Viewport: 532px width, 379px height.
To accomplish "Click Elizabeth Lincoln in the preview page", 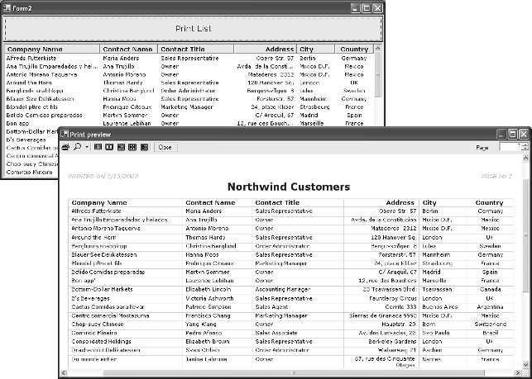I will pos(208,290).
